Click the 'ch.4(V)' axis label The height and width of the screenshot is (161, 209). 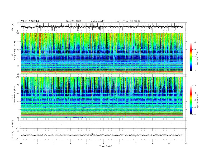click(13, 135)
